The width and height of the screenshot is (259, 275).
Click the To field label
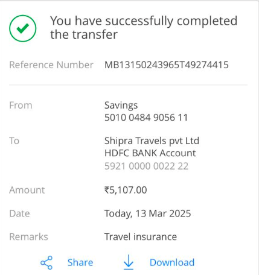[x=14, y=141]
